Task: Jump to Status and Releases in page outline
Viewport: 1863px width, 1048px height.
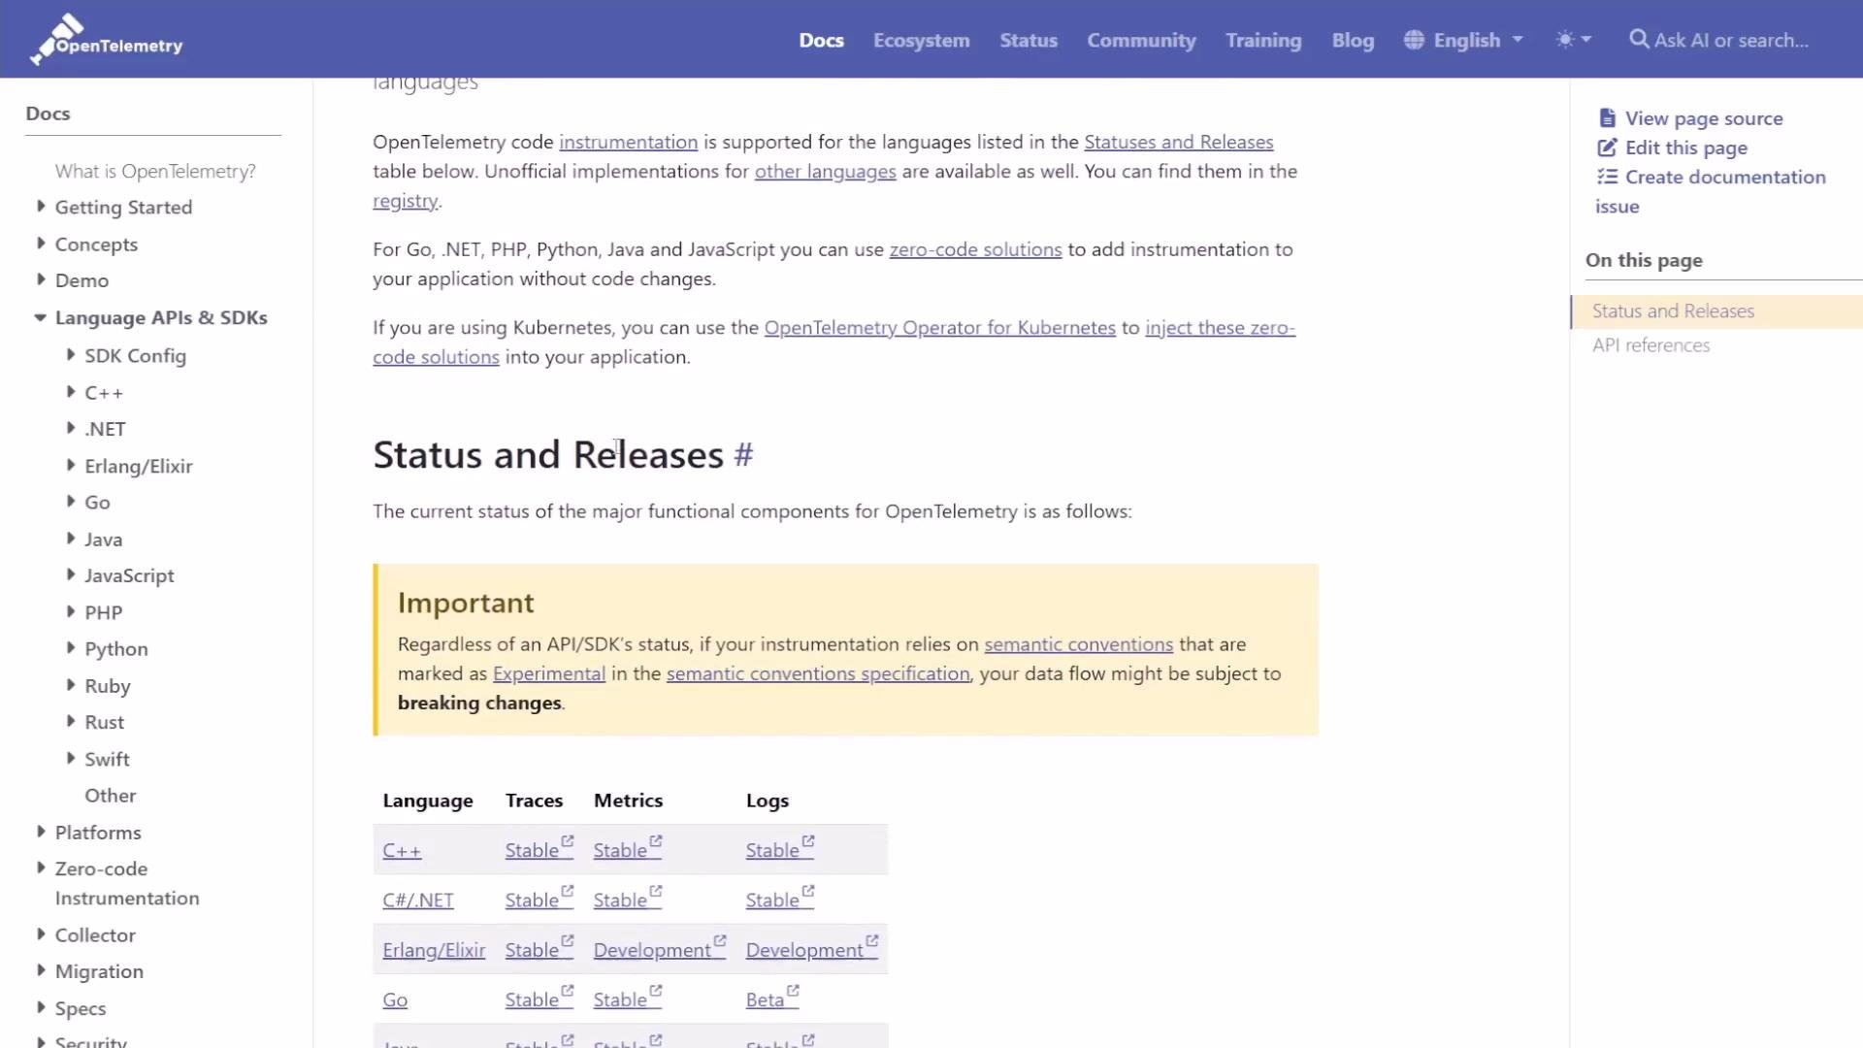Action: click(1673, 311)
